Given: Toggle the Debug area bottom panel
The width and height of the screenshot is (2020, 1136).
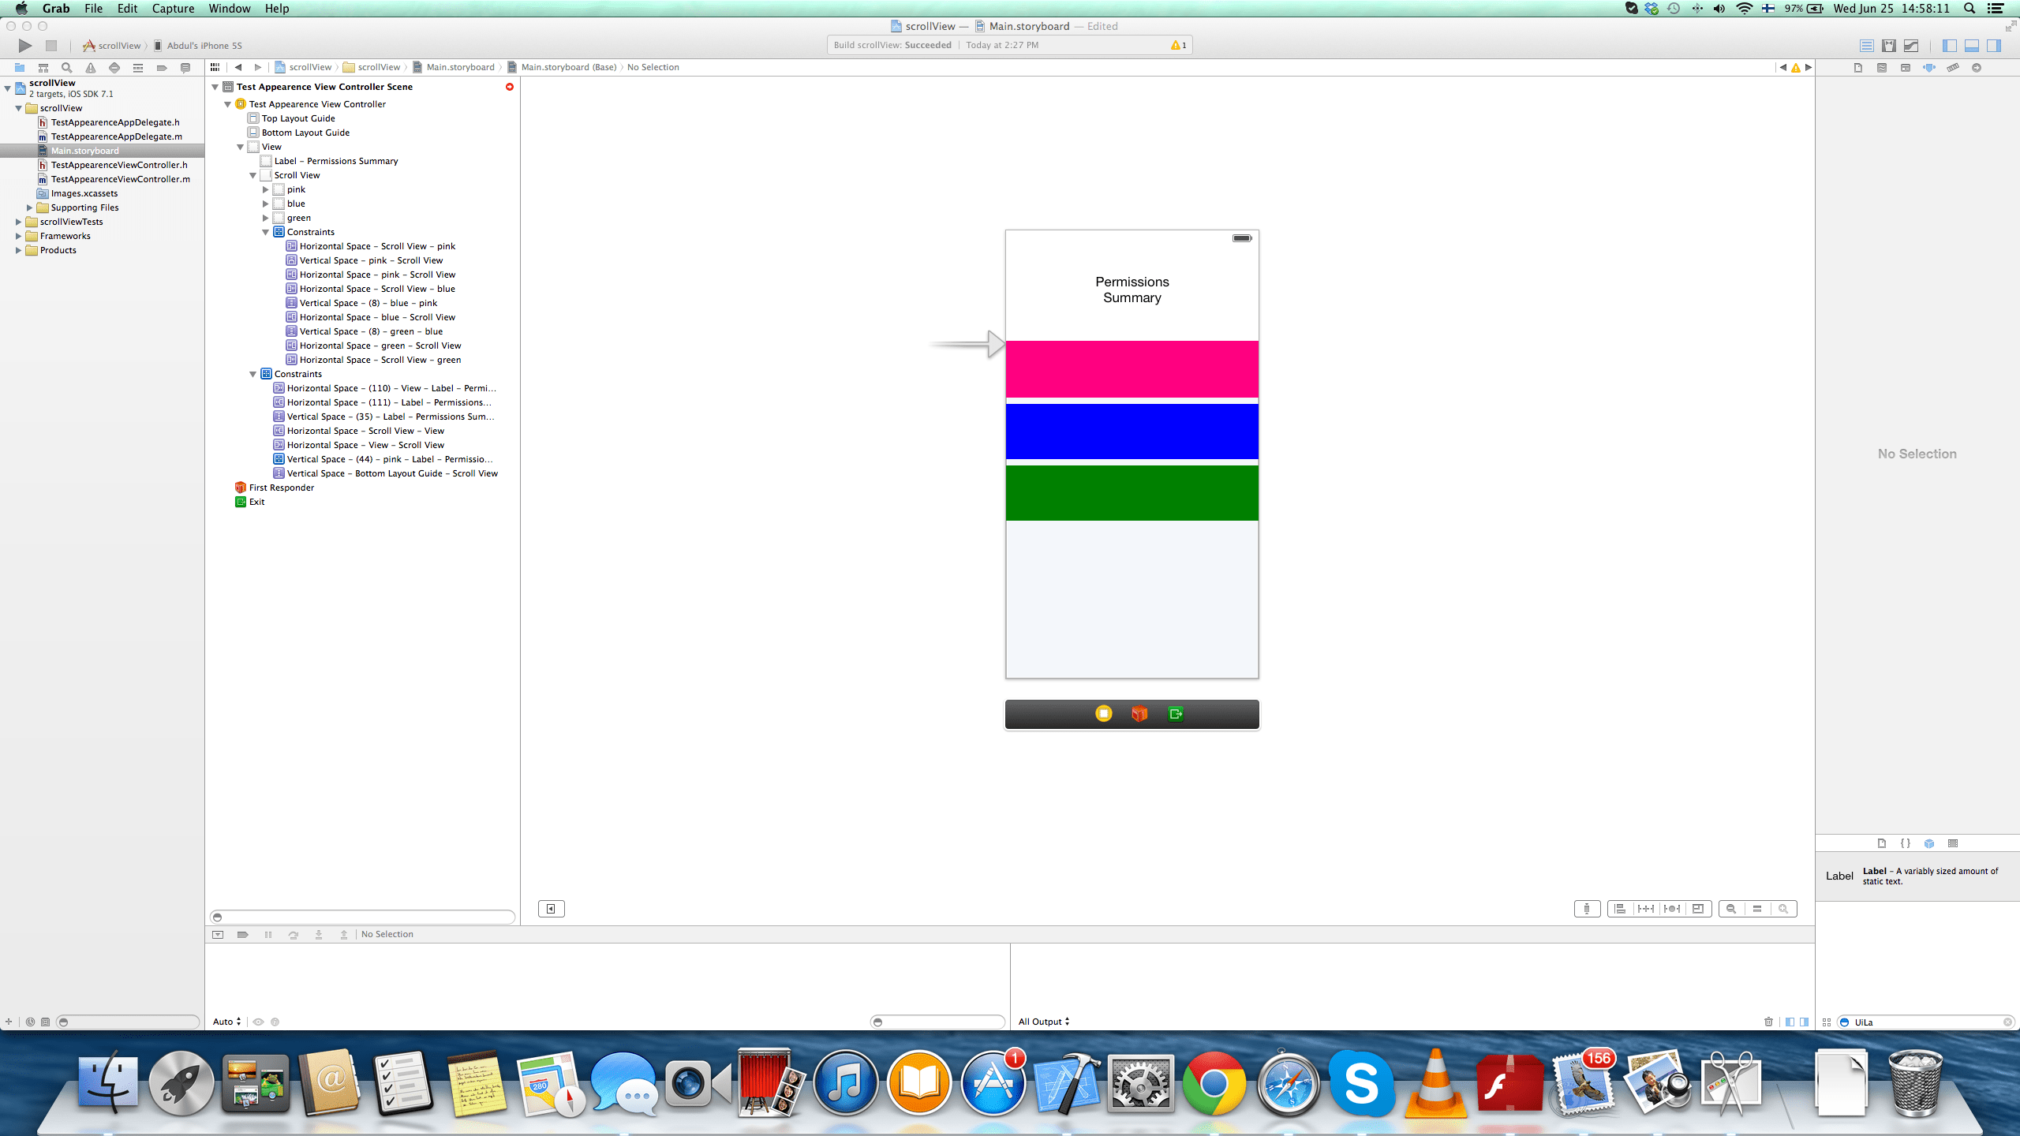Looking at the screenshot, I should click(1972, 46).
